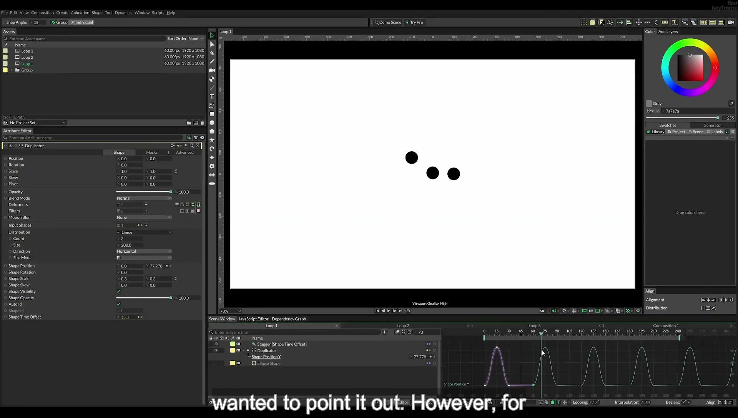Toggle the Auto Id checkbox

[x=118, y=304]
